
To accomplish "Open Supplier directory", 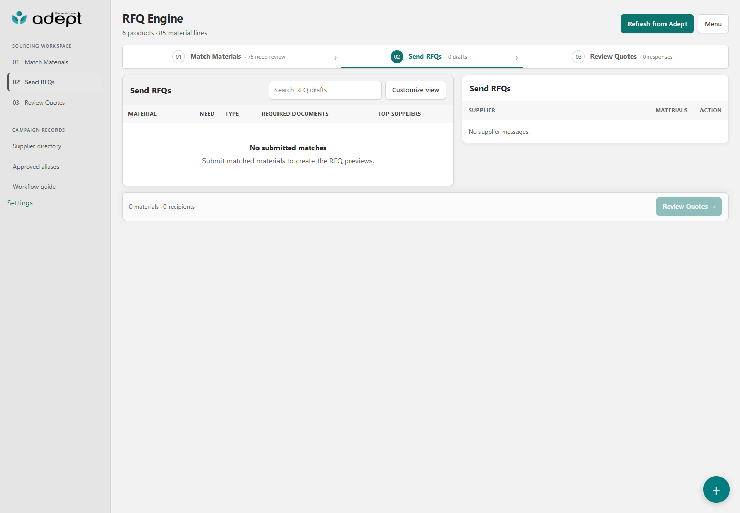I will 55,146.
